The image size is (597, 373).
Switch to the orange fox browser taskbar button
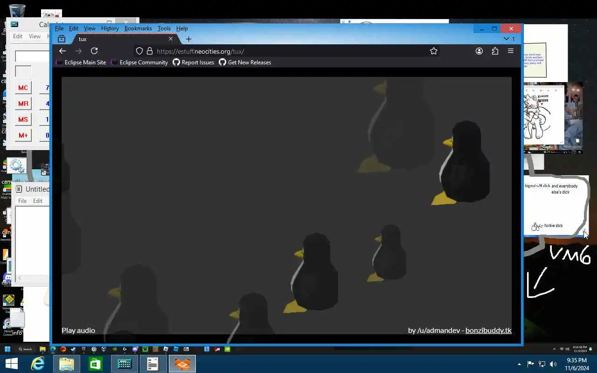coord(182,364)
